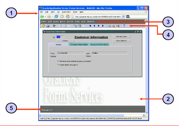The width and height of the screenshot is (179, 126).
Task: Click the ID input field
Action: 60,37
